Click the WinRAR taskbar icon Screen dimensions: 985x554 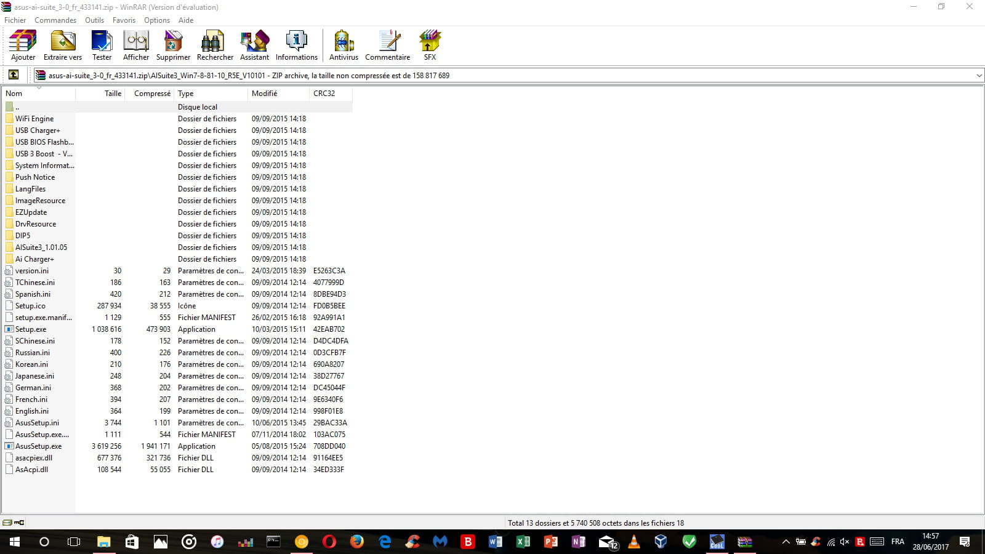pos(744,542)
